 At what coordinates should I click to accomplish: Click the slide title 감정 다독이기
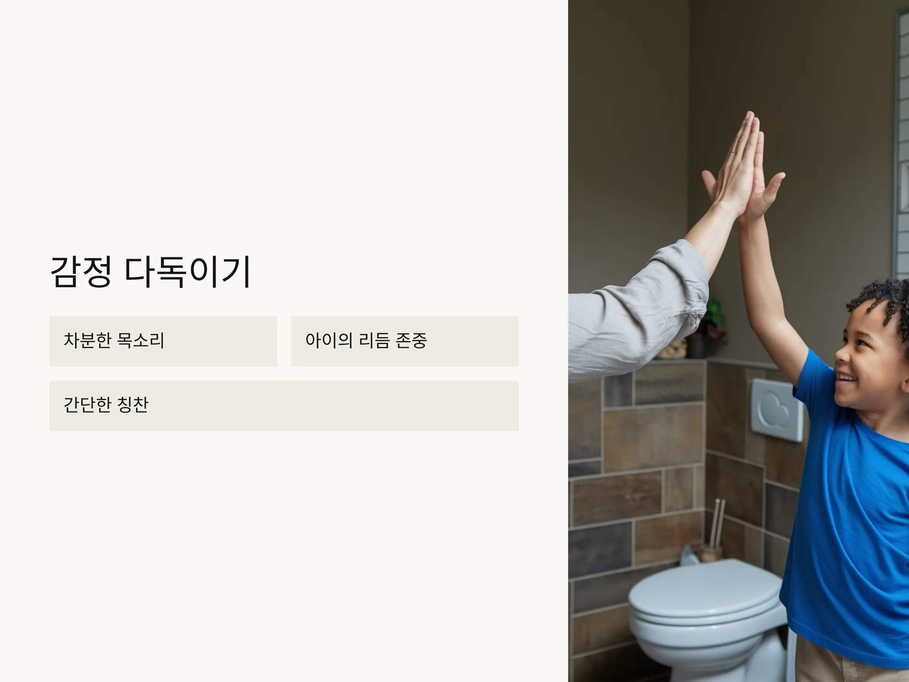(x=150, y=272)
